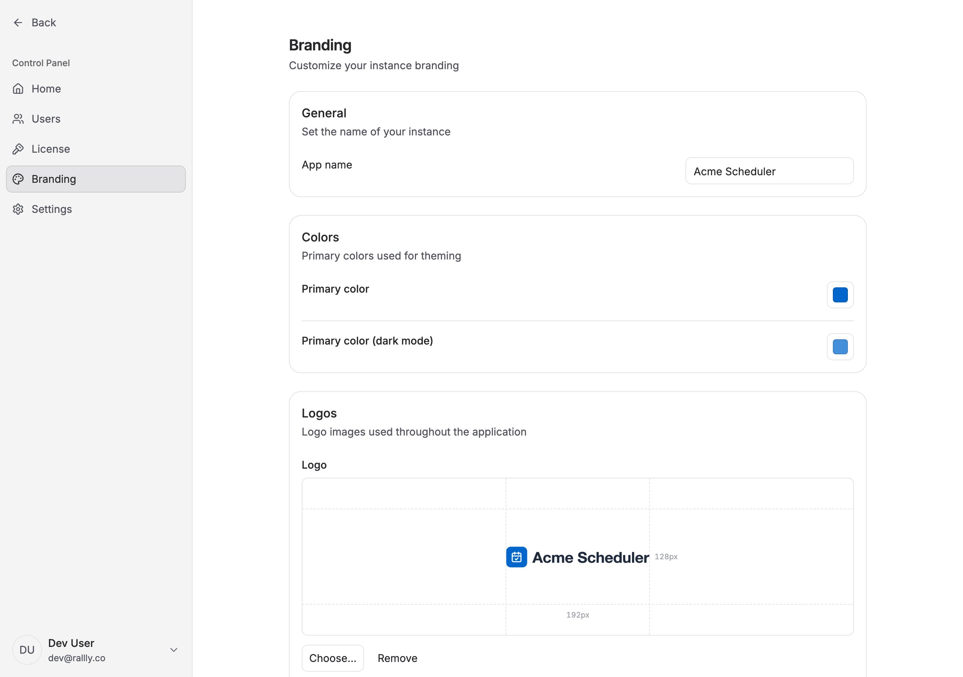Click the Settings gear icon

coord(18,209)
